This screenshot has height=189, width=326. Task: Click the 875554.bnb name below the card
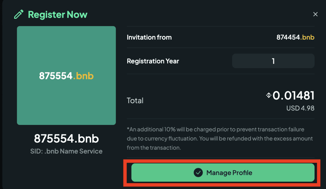(66, 139)
